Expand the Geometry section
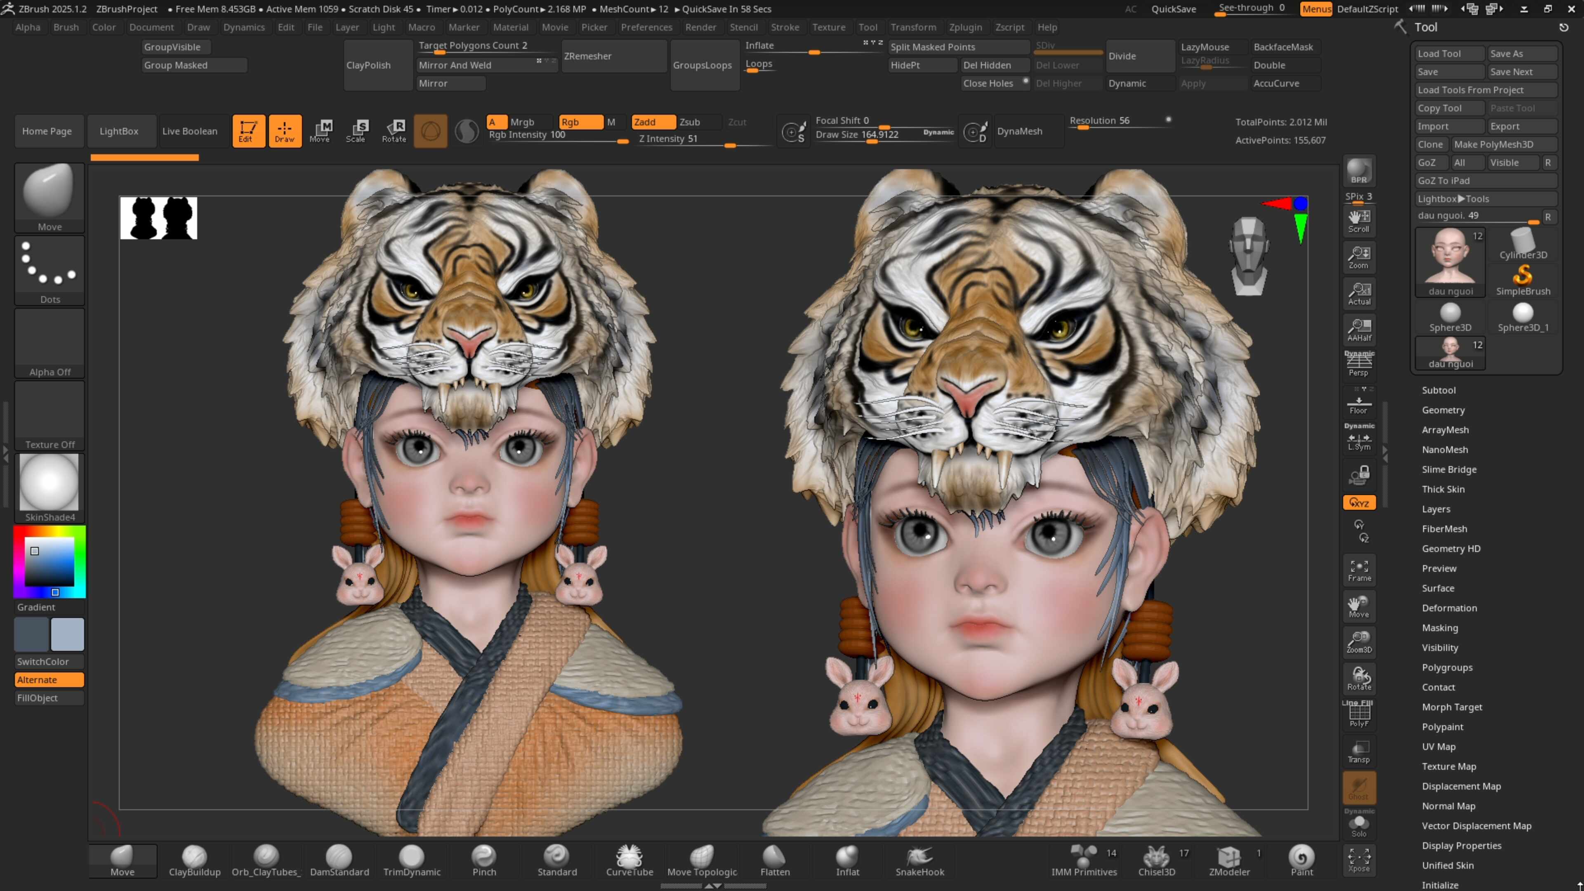1584x891 pixels. [x=1443, y=410]
